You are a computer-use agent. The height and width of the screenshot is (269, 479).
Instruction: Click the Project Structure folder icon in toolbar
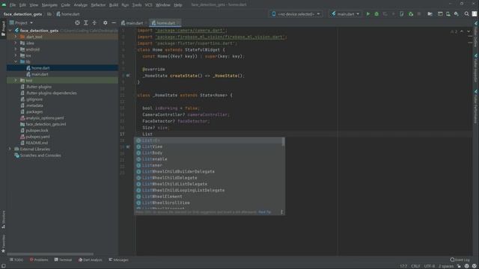tap(430, 14)
